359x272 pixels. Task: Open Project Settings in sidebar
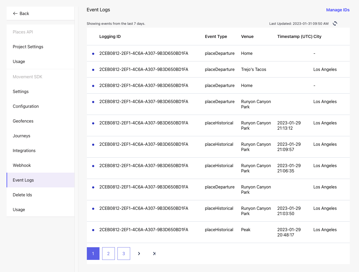(x=28, y=47)
